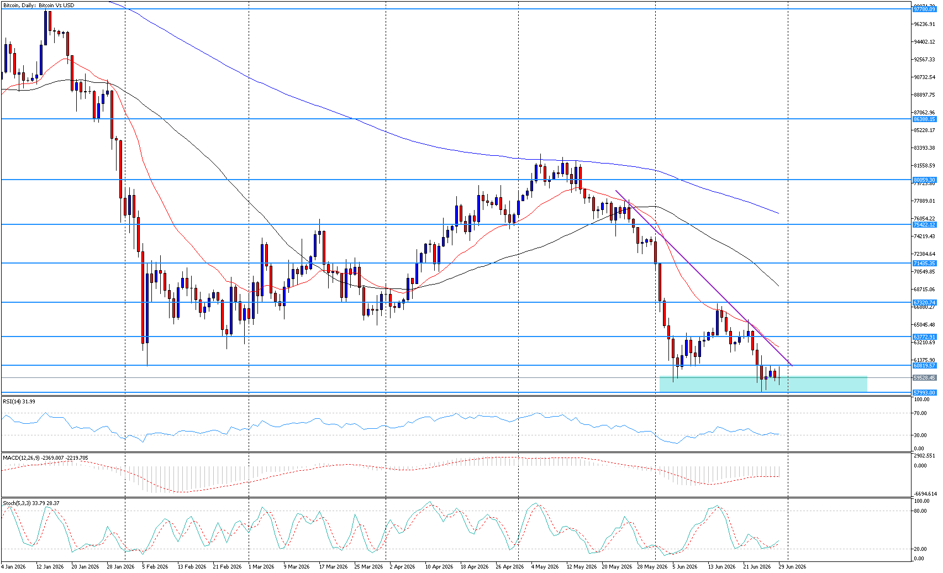
Task: Click the 9 Mar 2026 date label
Action: point(297,567)
